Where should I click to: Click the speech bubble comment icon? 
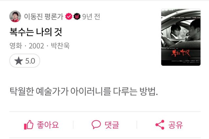point(96,125)
